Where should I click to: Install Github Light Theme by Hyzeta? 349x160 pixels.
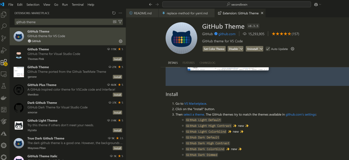pyautogui.click(x=117, y=130)
